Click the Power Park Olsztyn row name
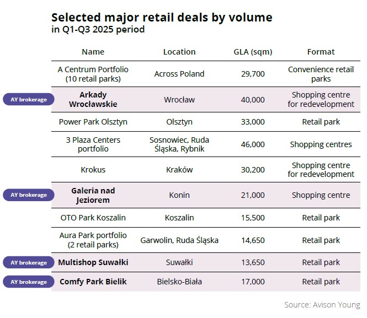Image resolution: width=367 pixels, height=318 pixels. [93, 122]
